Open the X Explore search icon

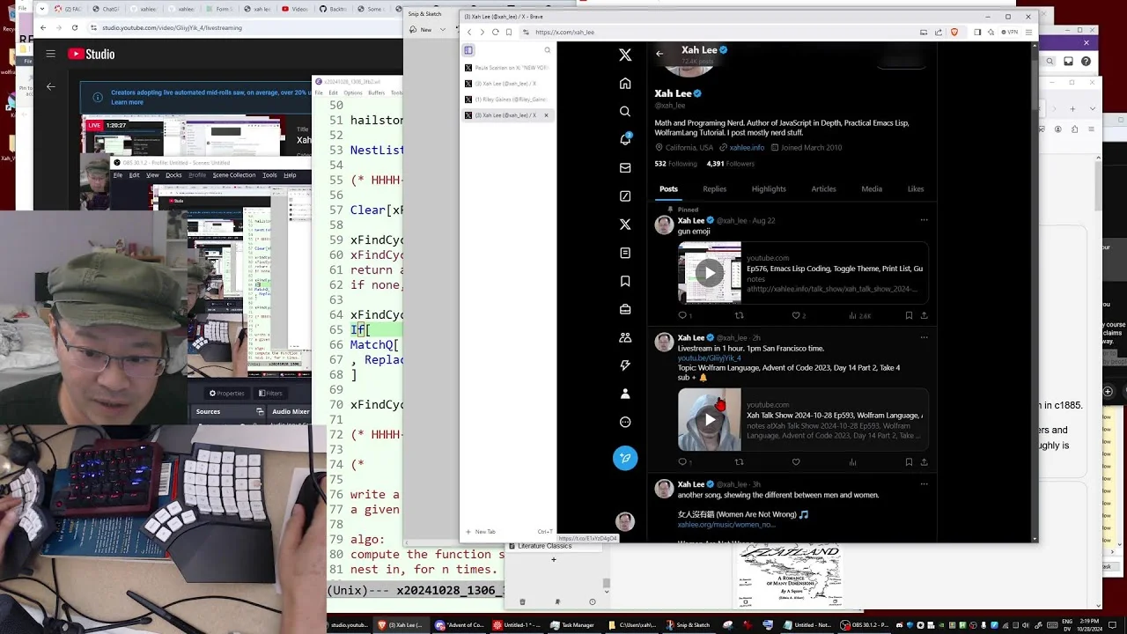pos(625,112)
